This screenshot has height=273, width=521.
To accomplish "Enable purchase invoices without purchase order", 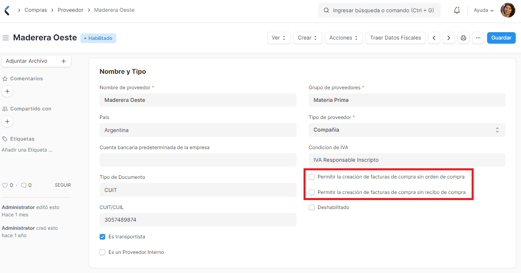I will tap(312, 177).
